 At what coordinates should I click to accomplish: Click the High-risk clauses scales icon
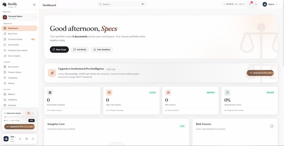109,93
